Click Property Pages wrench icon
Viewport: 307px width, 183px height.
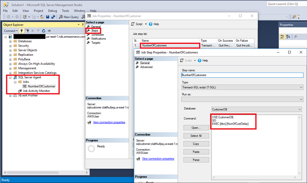(x=295, y=37)
